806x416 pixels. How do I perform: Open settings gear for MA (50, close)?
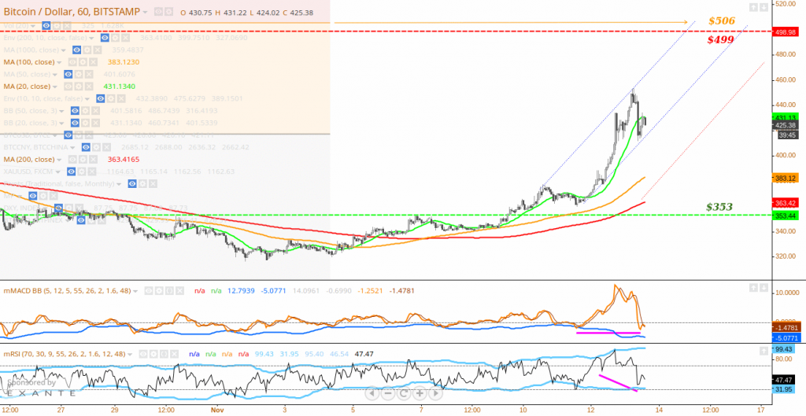(x=79, y=75)
